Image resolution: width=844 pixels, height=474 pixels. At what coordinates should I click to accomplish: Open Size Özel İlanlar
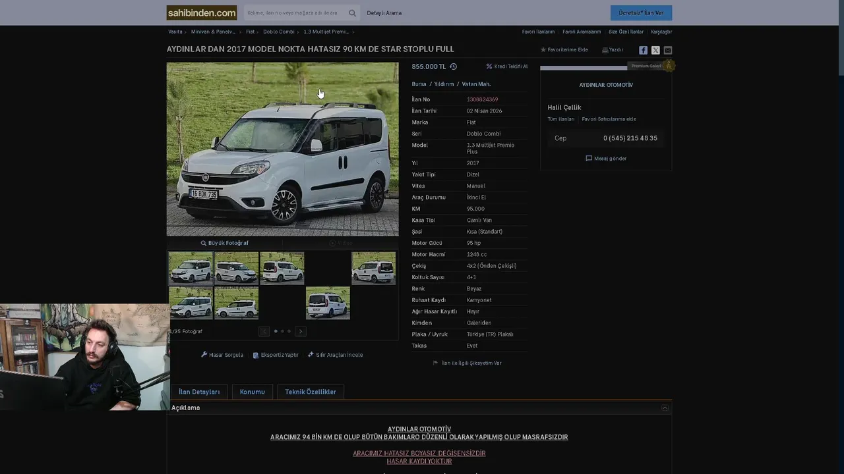(626, 32)
